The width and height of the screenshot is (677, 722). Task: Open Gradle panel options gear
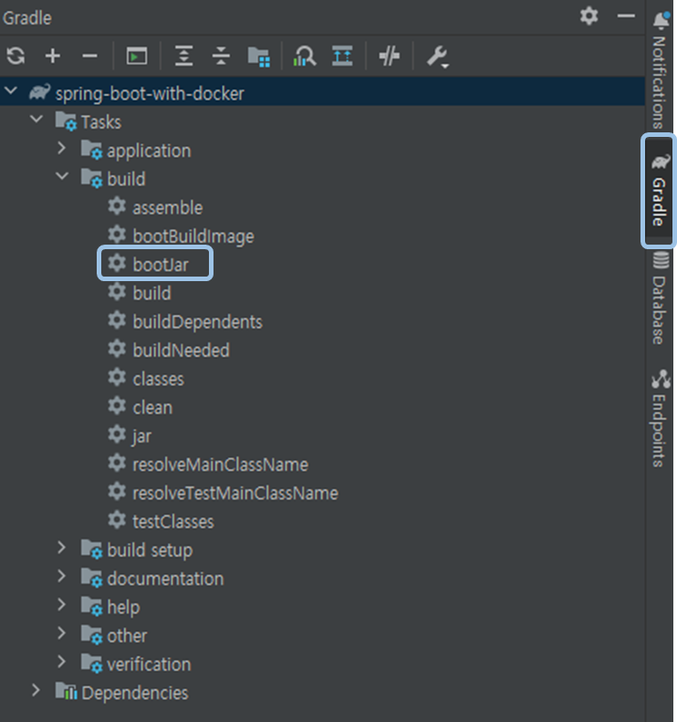(x=589, y=16)
